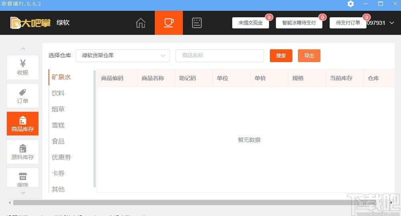
Task: Expand the 097931 account dropdown arrow
Action: tap(391, 23)
